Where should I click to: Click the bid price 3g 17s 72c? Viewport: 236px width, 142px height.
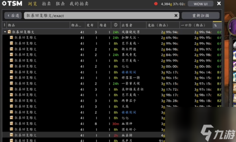click(x=170, y=90)
